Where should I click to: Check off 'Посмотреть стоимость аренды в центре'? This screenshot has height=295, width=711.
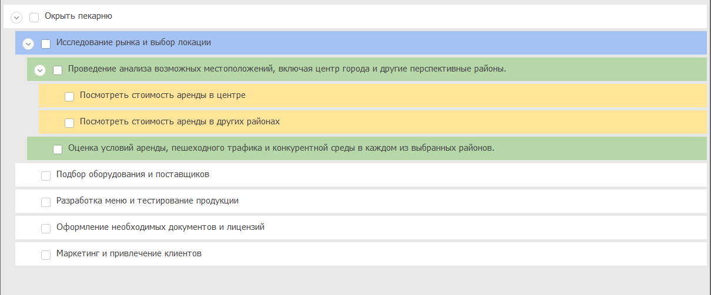69,96
